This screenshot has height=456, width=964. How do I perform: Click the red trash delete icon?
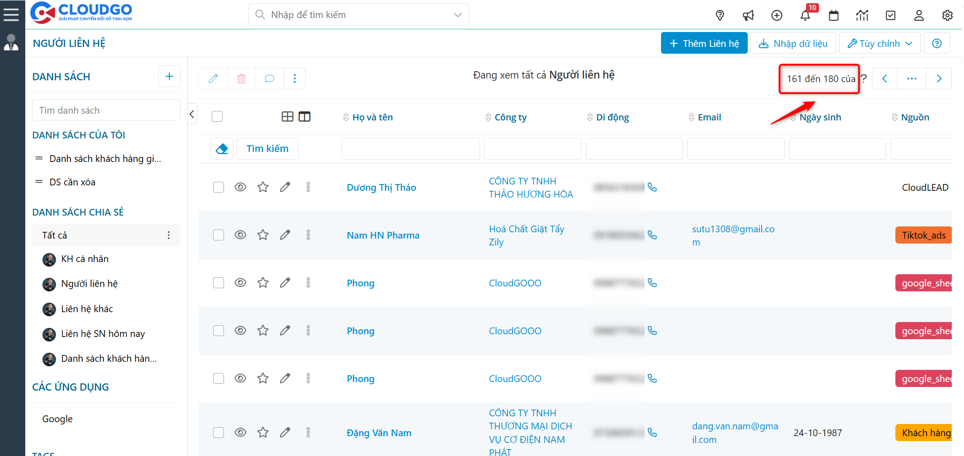[242, 79]
